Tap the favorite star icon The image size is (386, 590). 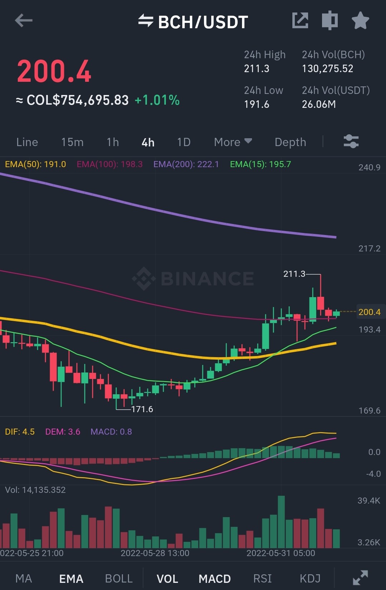(x=360, y=20)
